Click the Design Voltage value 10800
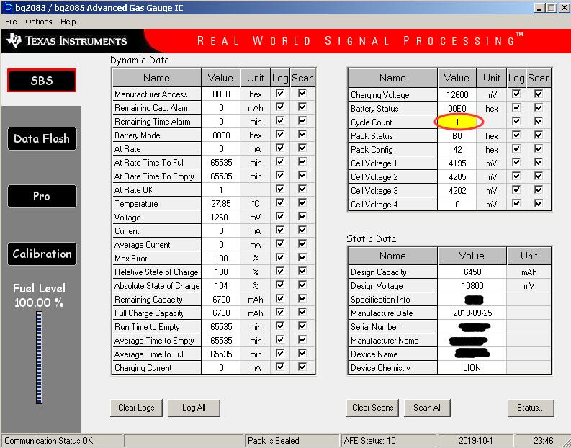 coord(472,286)
